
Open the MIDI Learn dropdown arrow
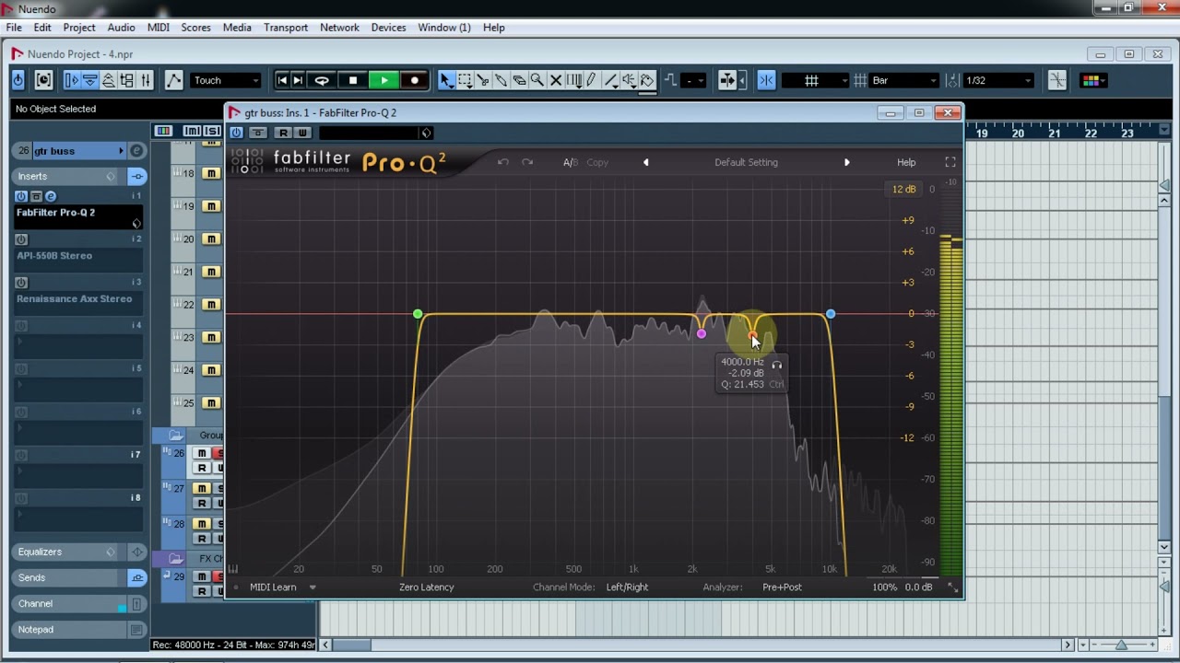[313, 587]
